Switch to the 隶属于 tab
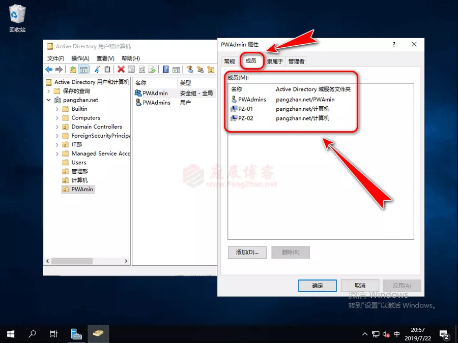 click(x=275, y=61)
